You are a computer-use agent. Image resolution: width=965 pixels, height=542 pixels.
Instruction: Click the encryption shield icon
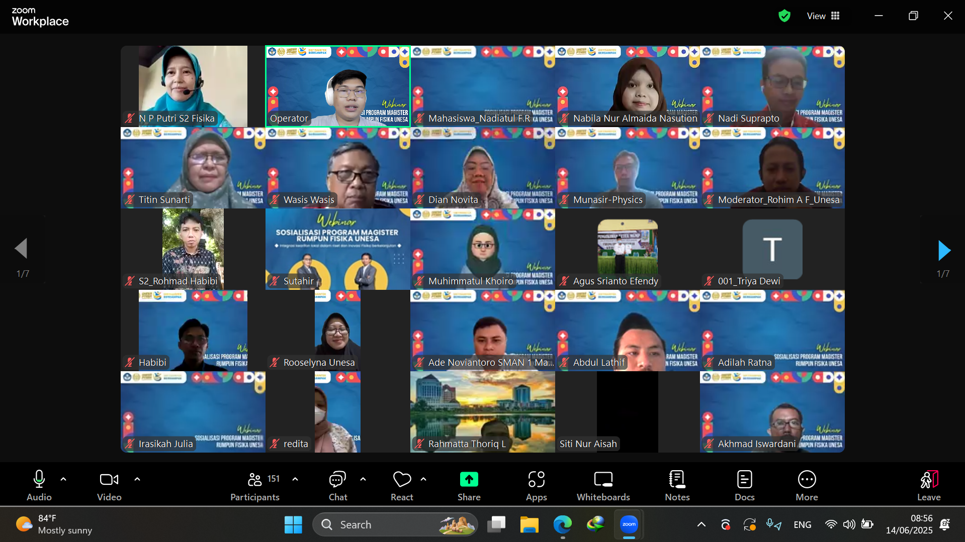[x=784, y=16]
